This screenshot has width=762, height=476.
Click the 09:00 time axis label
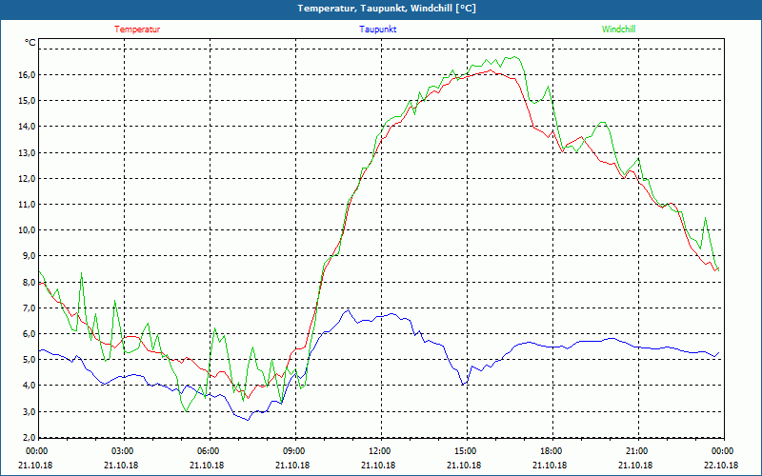coord(295,451)
